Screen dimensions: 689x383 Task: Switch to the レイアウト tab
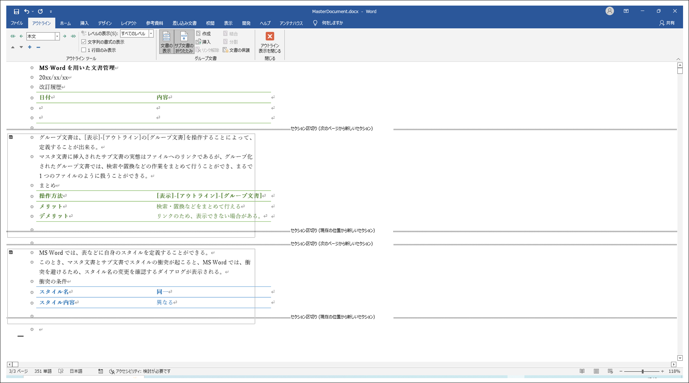pyautogui.click(x=129, y=23)
